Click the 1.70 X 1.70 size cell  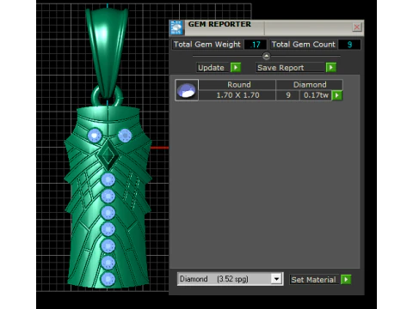237,95
